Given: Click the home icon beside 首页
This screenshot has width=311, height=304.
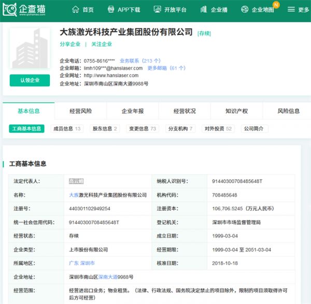Looking at the screenshot, I should [75, 9].
